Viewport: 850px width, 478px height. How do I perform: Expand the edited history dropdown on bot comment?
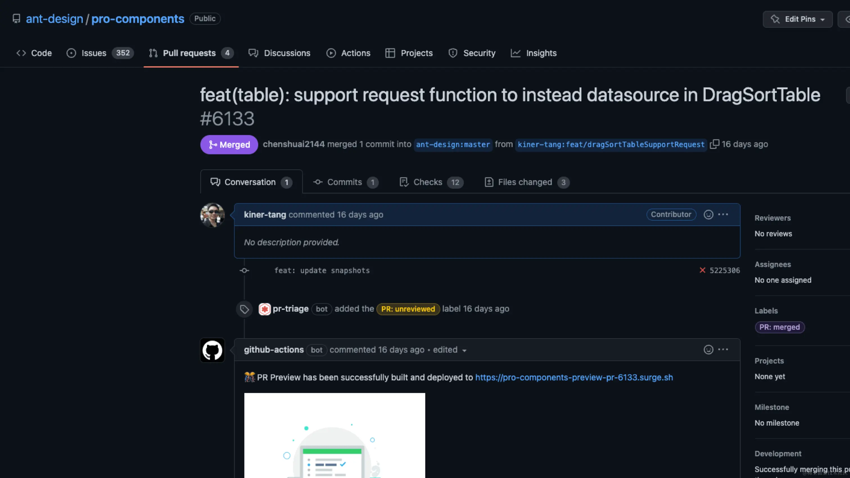click(x=464, y=351)
